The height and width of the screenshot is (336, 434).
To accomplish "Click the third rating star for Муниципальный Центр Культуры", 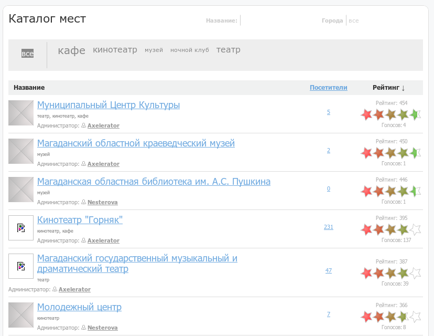I will [390, 114].
